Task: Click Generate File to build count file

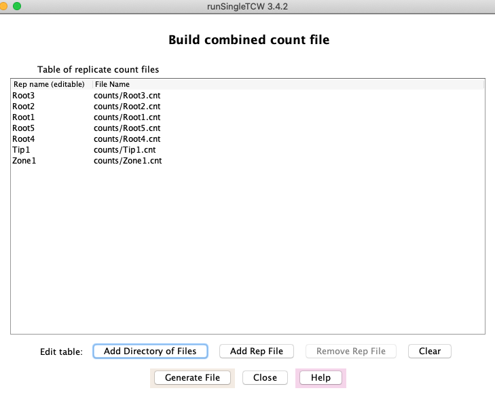Action: tap(192, 377)
